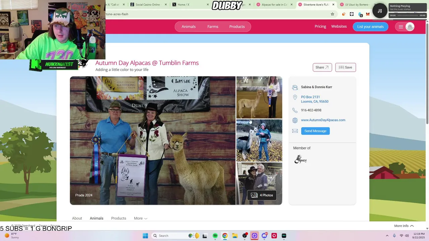Switch to the Products tab
This screenshot has height=241, width=429.
pyautogui.click(x=119, y=218)
